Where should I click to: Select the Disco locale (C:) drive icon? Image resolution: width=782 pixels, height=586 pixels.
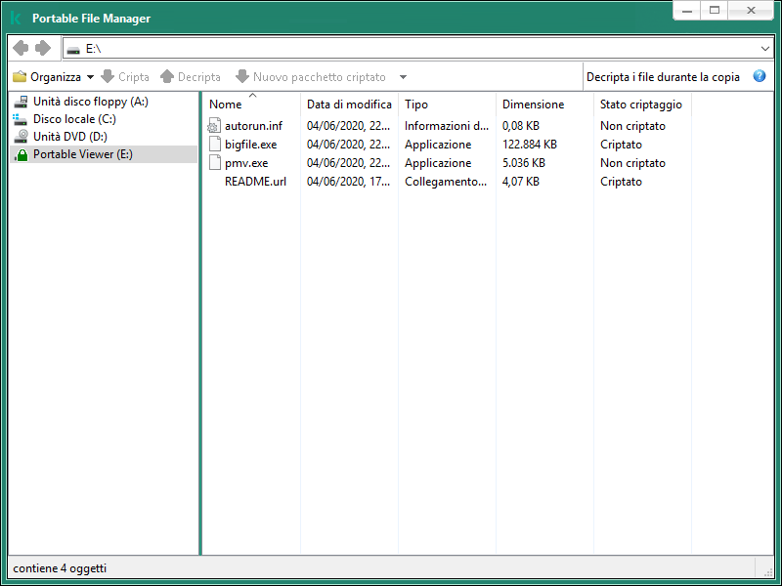(21, 119)
